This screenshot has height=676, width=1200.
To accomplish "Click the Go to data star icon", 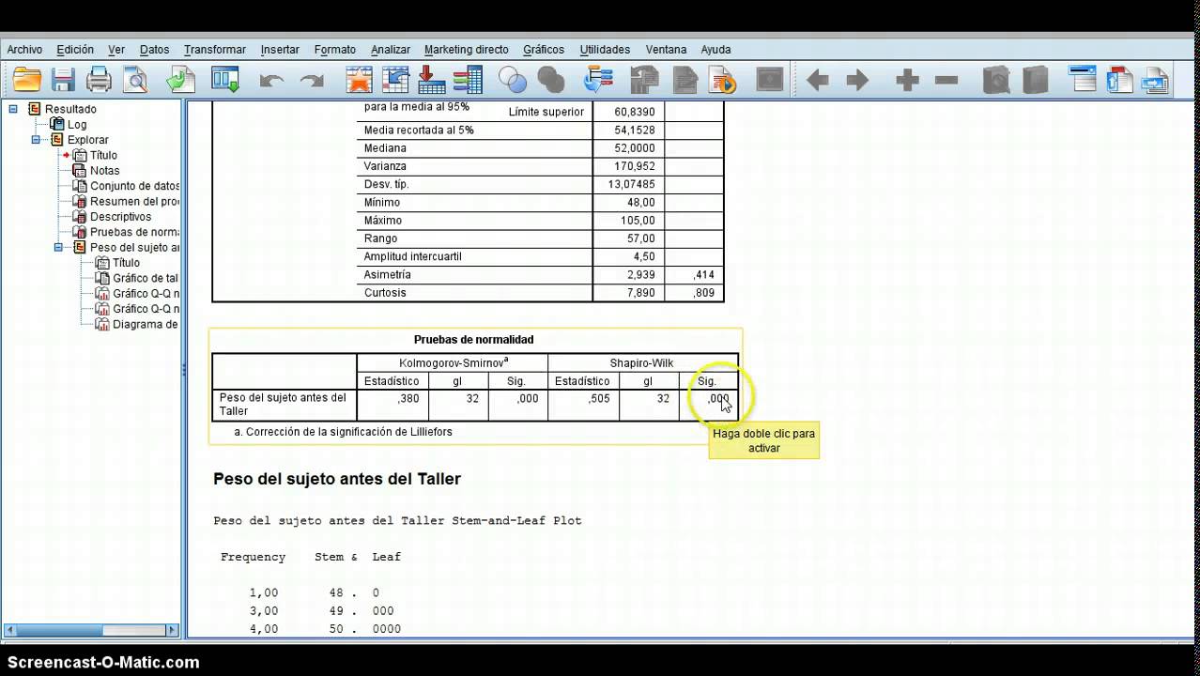I will pos(359,80).
